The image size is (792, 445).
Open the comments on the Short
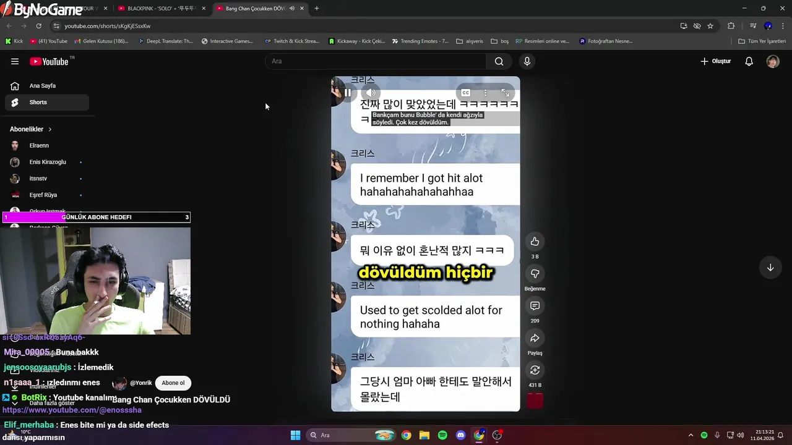coord(535,305)
